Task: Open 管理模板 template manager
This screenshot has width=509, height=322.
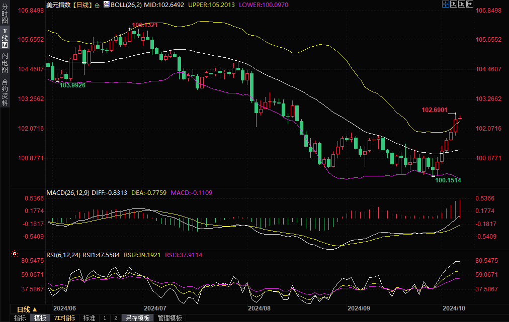Action: pos(169,318)
